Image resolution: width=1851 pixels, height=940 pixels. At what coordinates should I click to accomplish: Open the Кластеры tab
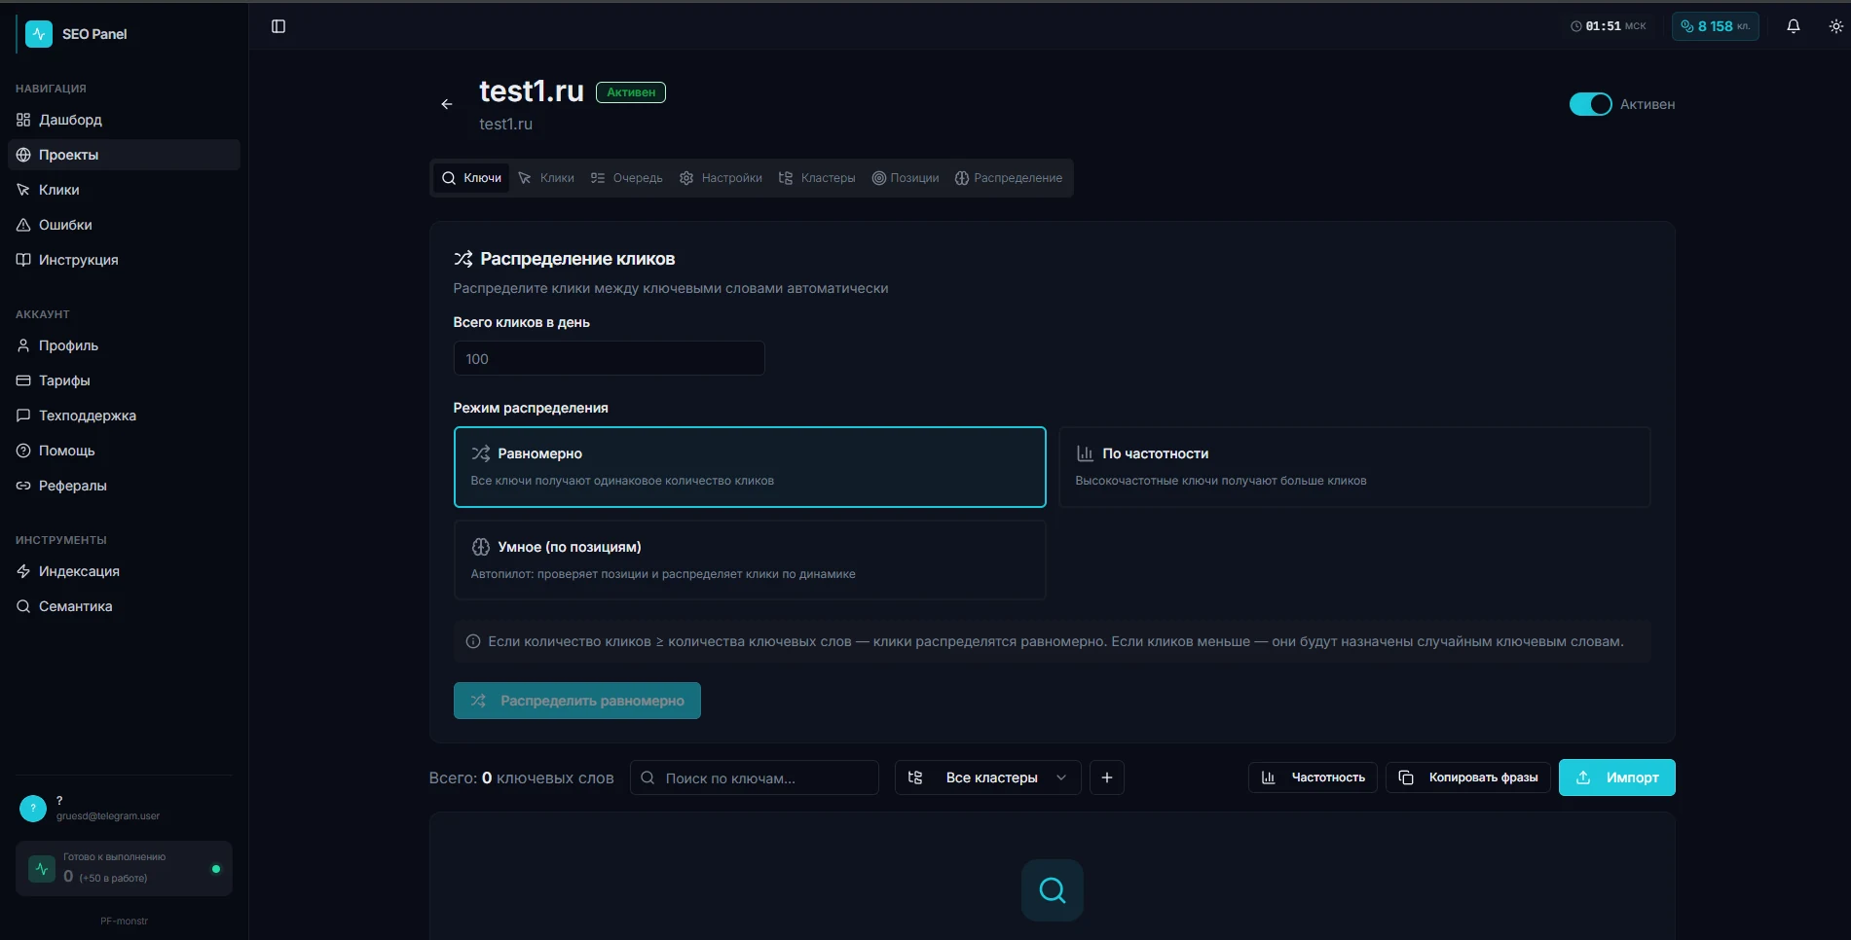[x=817, y=178]
